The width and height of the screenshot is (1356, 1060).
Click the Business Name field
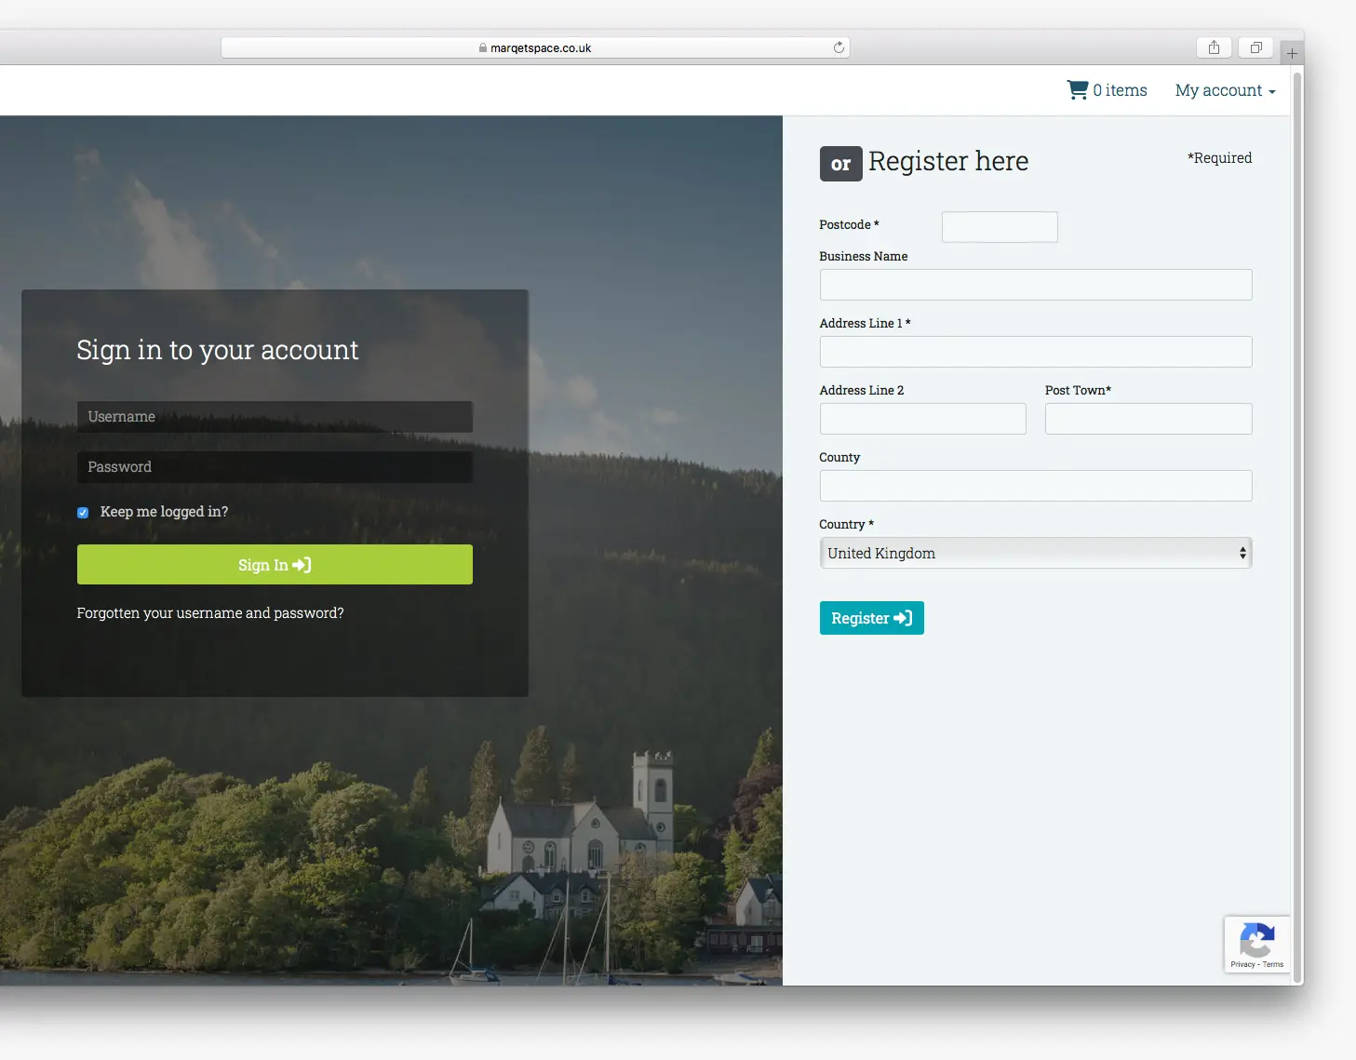pyautogui.click(x=1036, y=285)
